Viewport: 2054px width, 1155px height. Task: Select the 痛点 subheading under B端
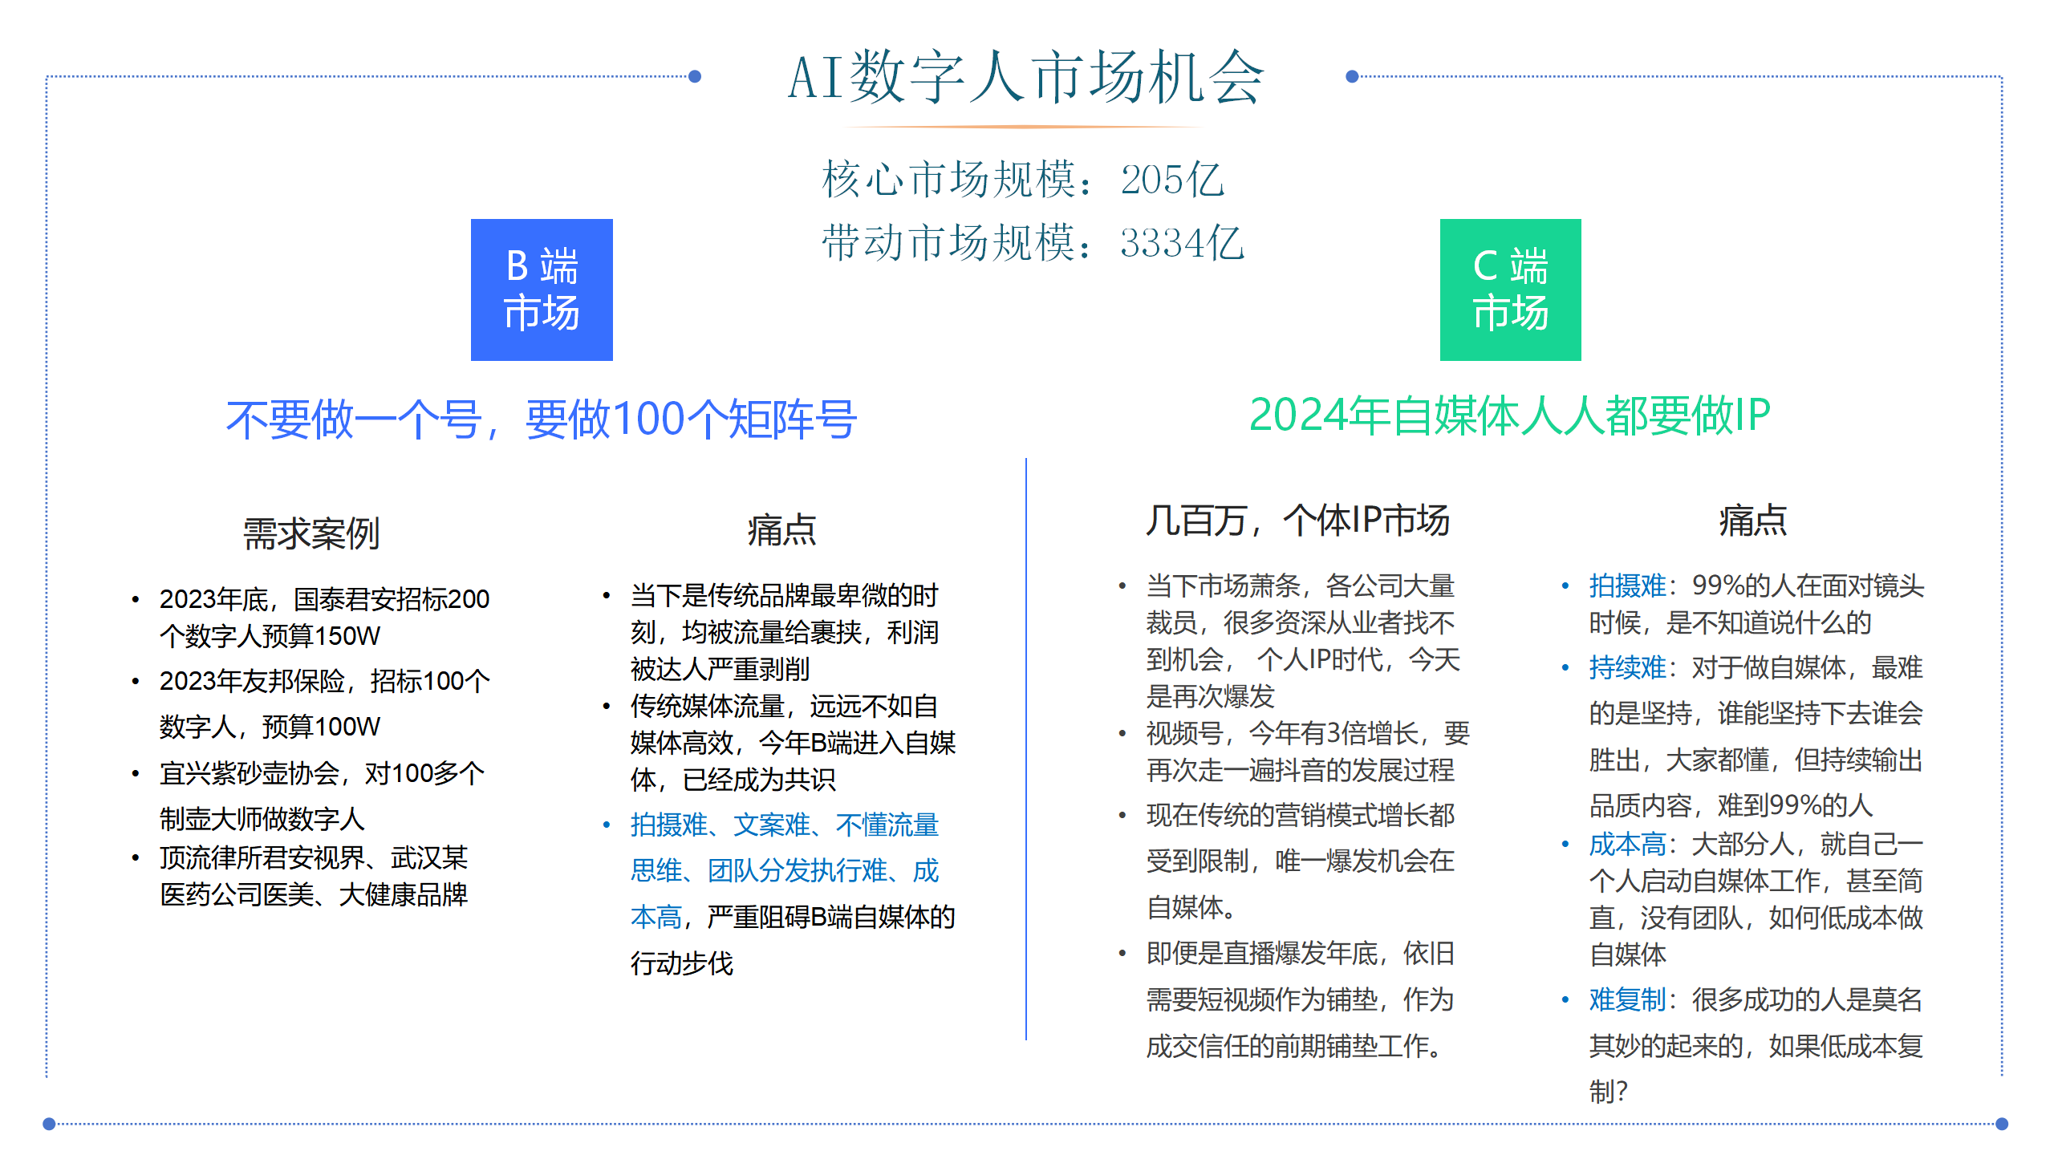click(781, 530)
